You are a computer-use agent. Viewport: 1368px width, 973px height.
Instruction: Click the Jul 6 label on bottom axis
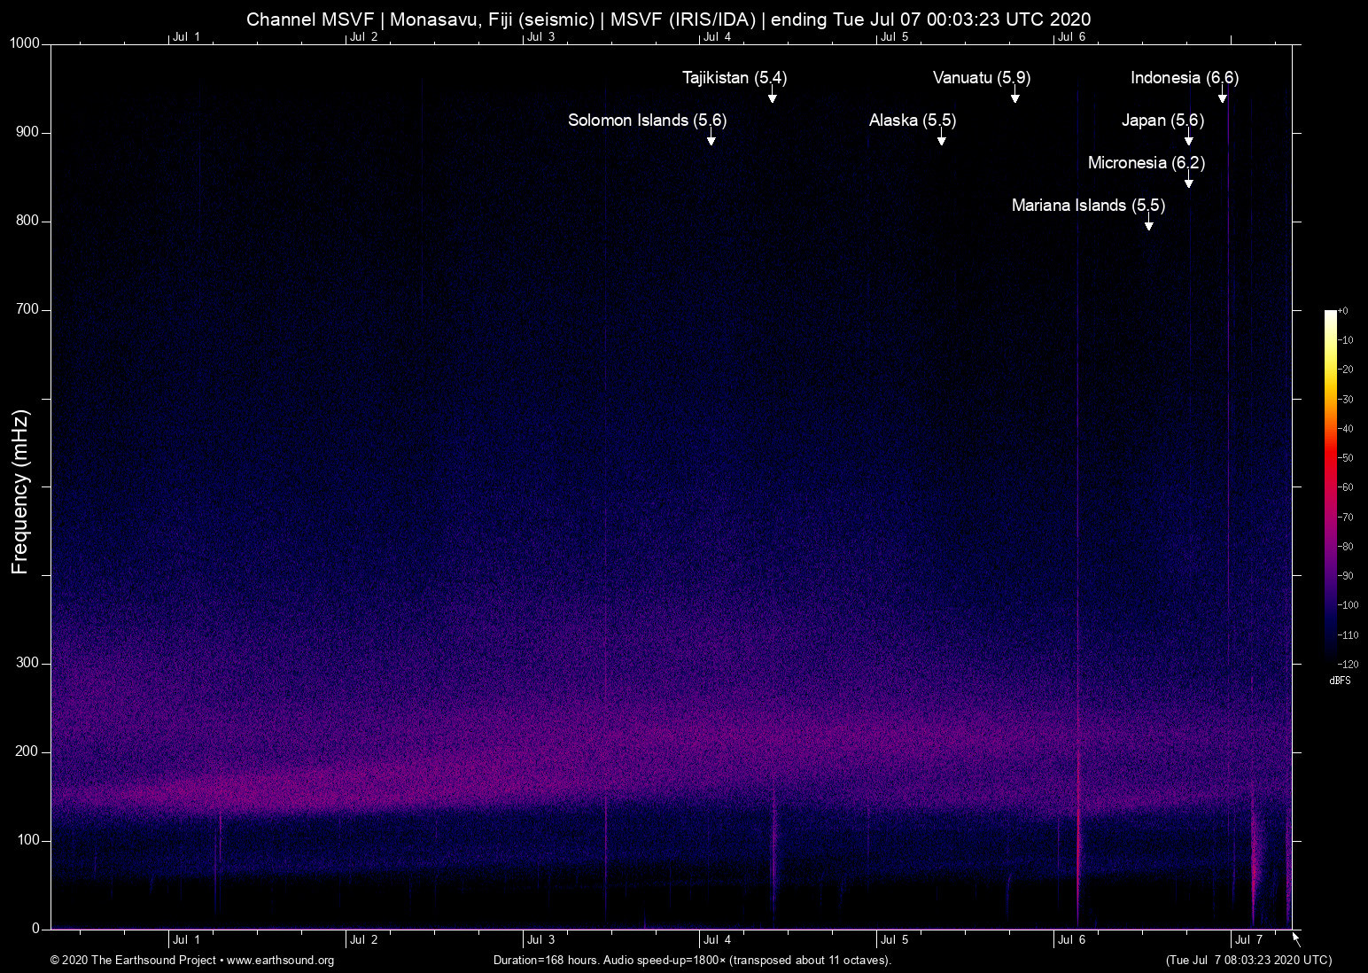1071,939
